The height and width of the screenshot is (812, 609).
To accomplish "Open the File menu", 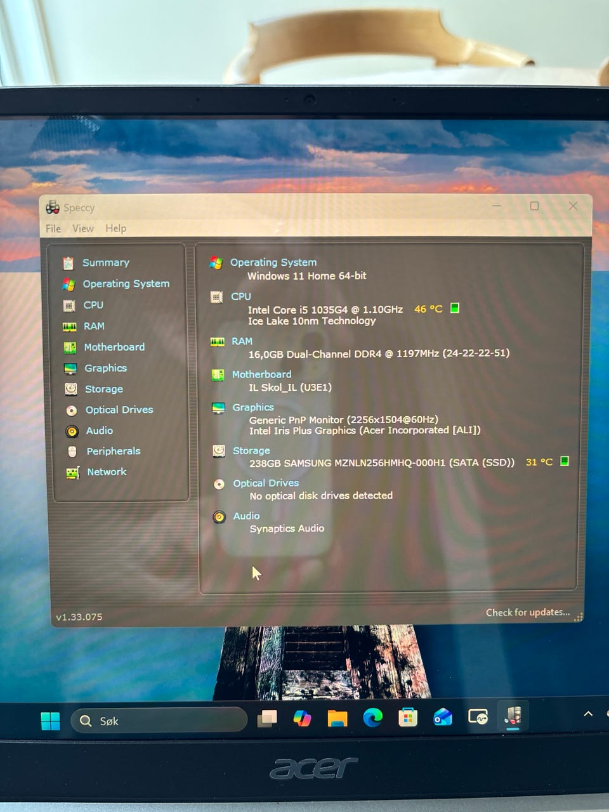I will coord(53,228).
